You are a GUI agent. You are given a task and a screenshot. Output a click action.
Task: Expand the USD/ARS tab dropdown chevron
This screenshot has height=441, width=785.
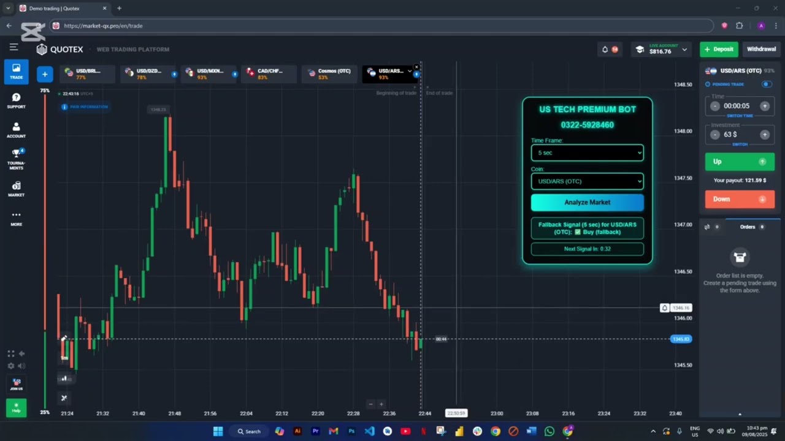click(410, 71)
